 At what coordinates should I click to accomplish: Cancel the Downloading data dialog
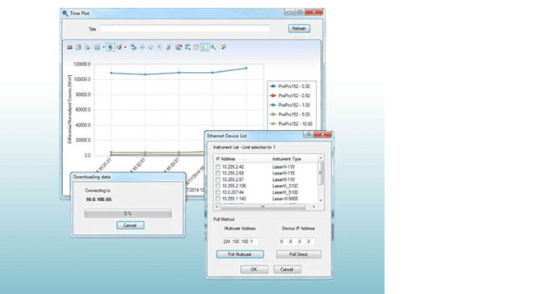130,225
